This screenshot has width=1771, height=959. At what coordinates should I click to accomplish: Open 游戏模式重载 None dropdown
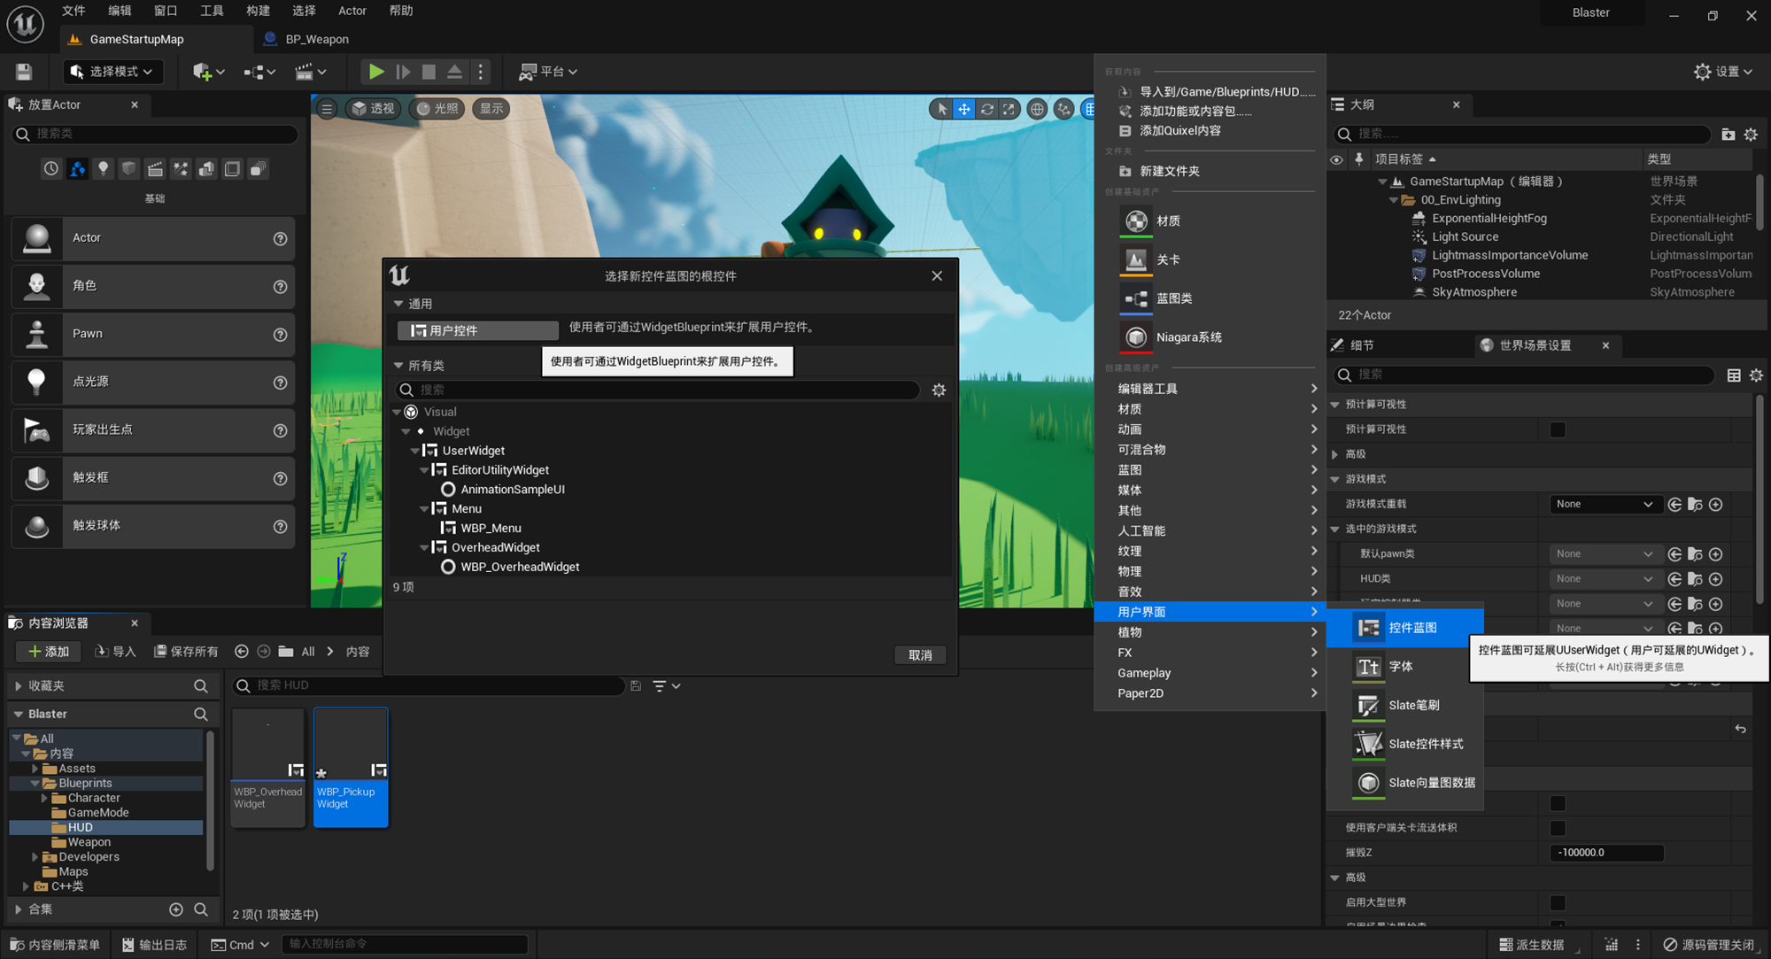[1604, 504]
